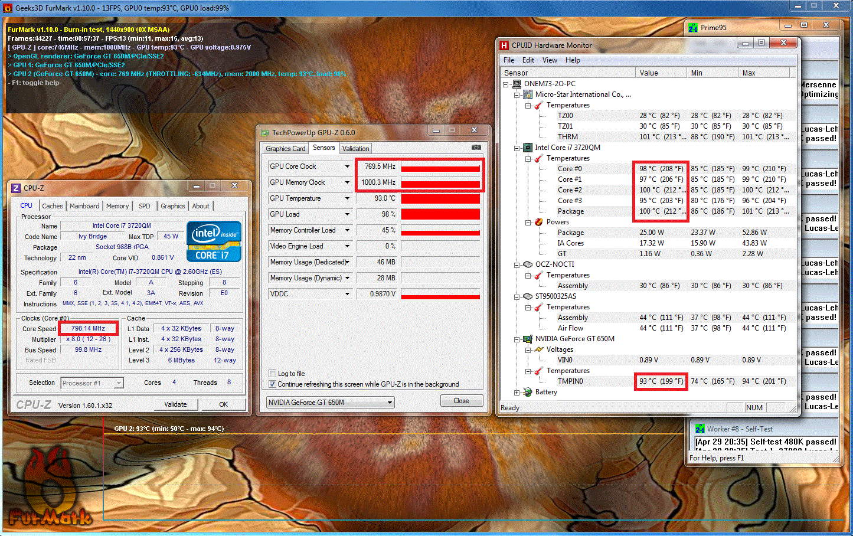Viewport: 853px width, 536px height.
Task: Click the Core Speed value field in CPU-Z
Action: coord(89,329)
